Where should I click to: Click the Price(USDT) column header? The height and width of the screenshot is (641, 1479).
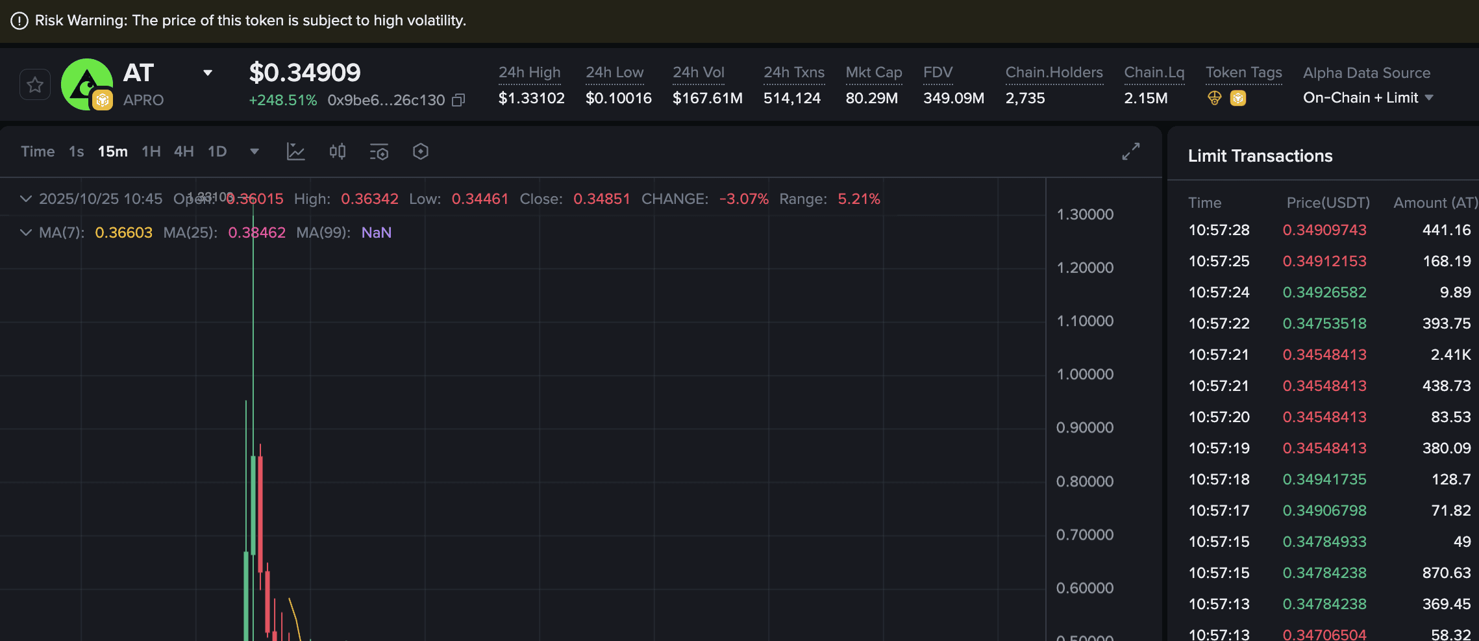pyautogui.click(x=1328, y=203)
